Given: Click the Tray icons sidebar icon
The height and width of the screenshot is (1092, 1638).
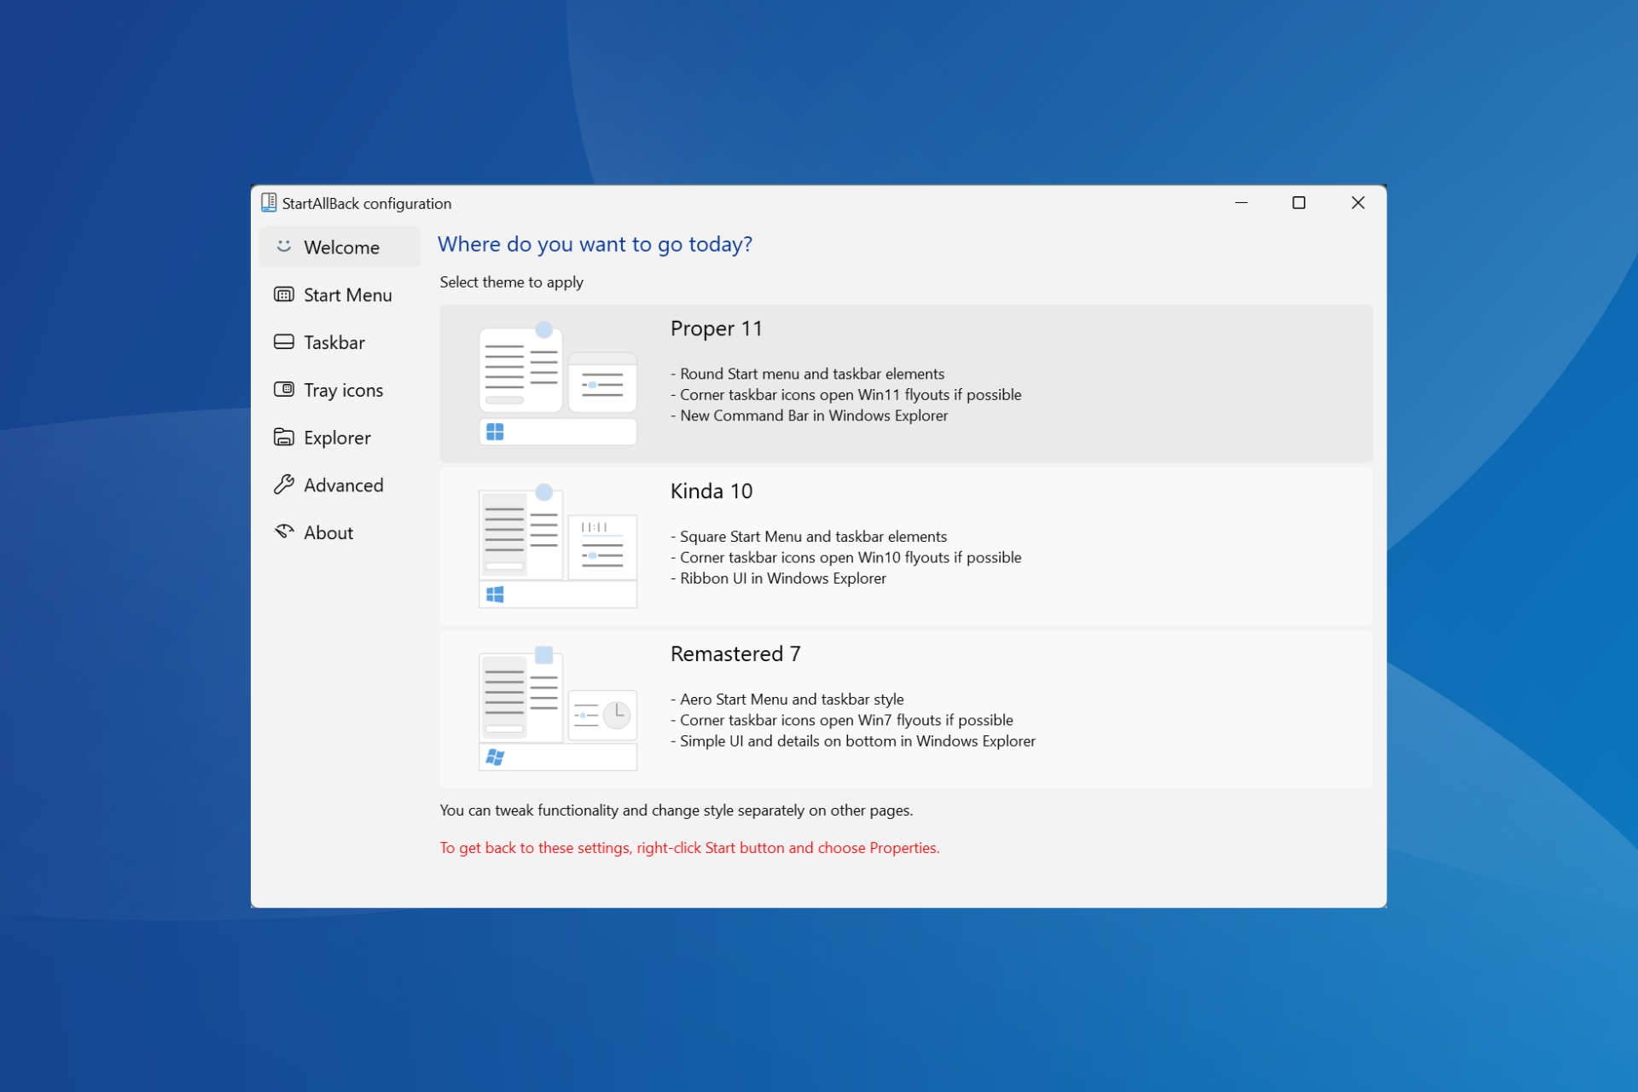Looking at the screenshot, I should pos(284,390).
